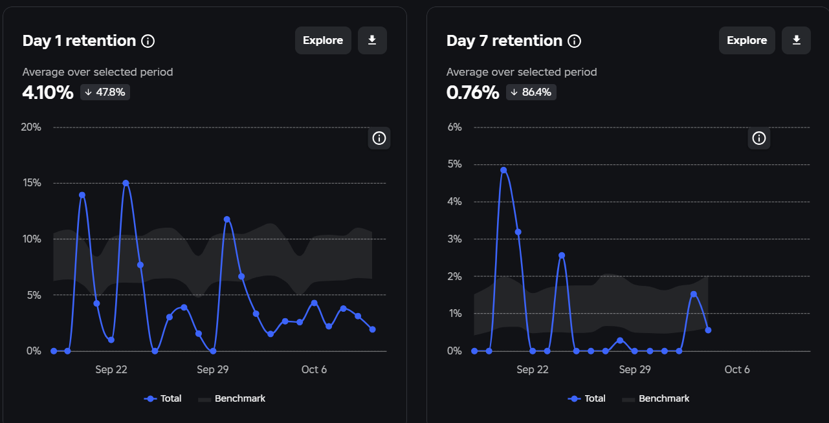Open info tooltip beside Day 7 retention title
The width and height of the screenshot is (829, 423).
(574, 41)
